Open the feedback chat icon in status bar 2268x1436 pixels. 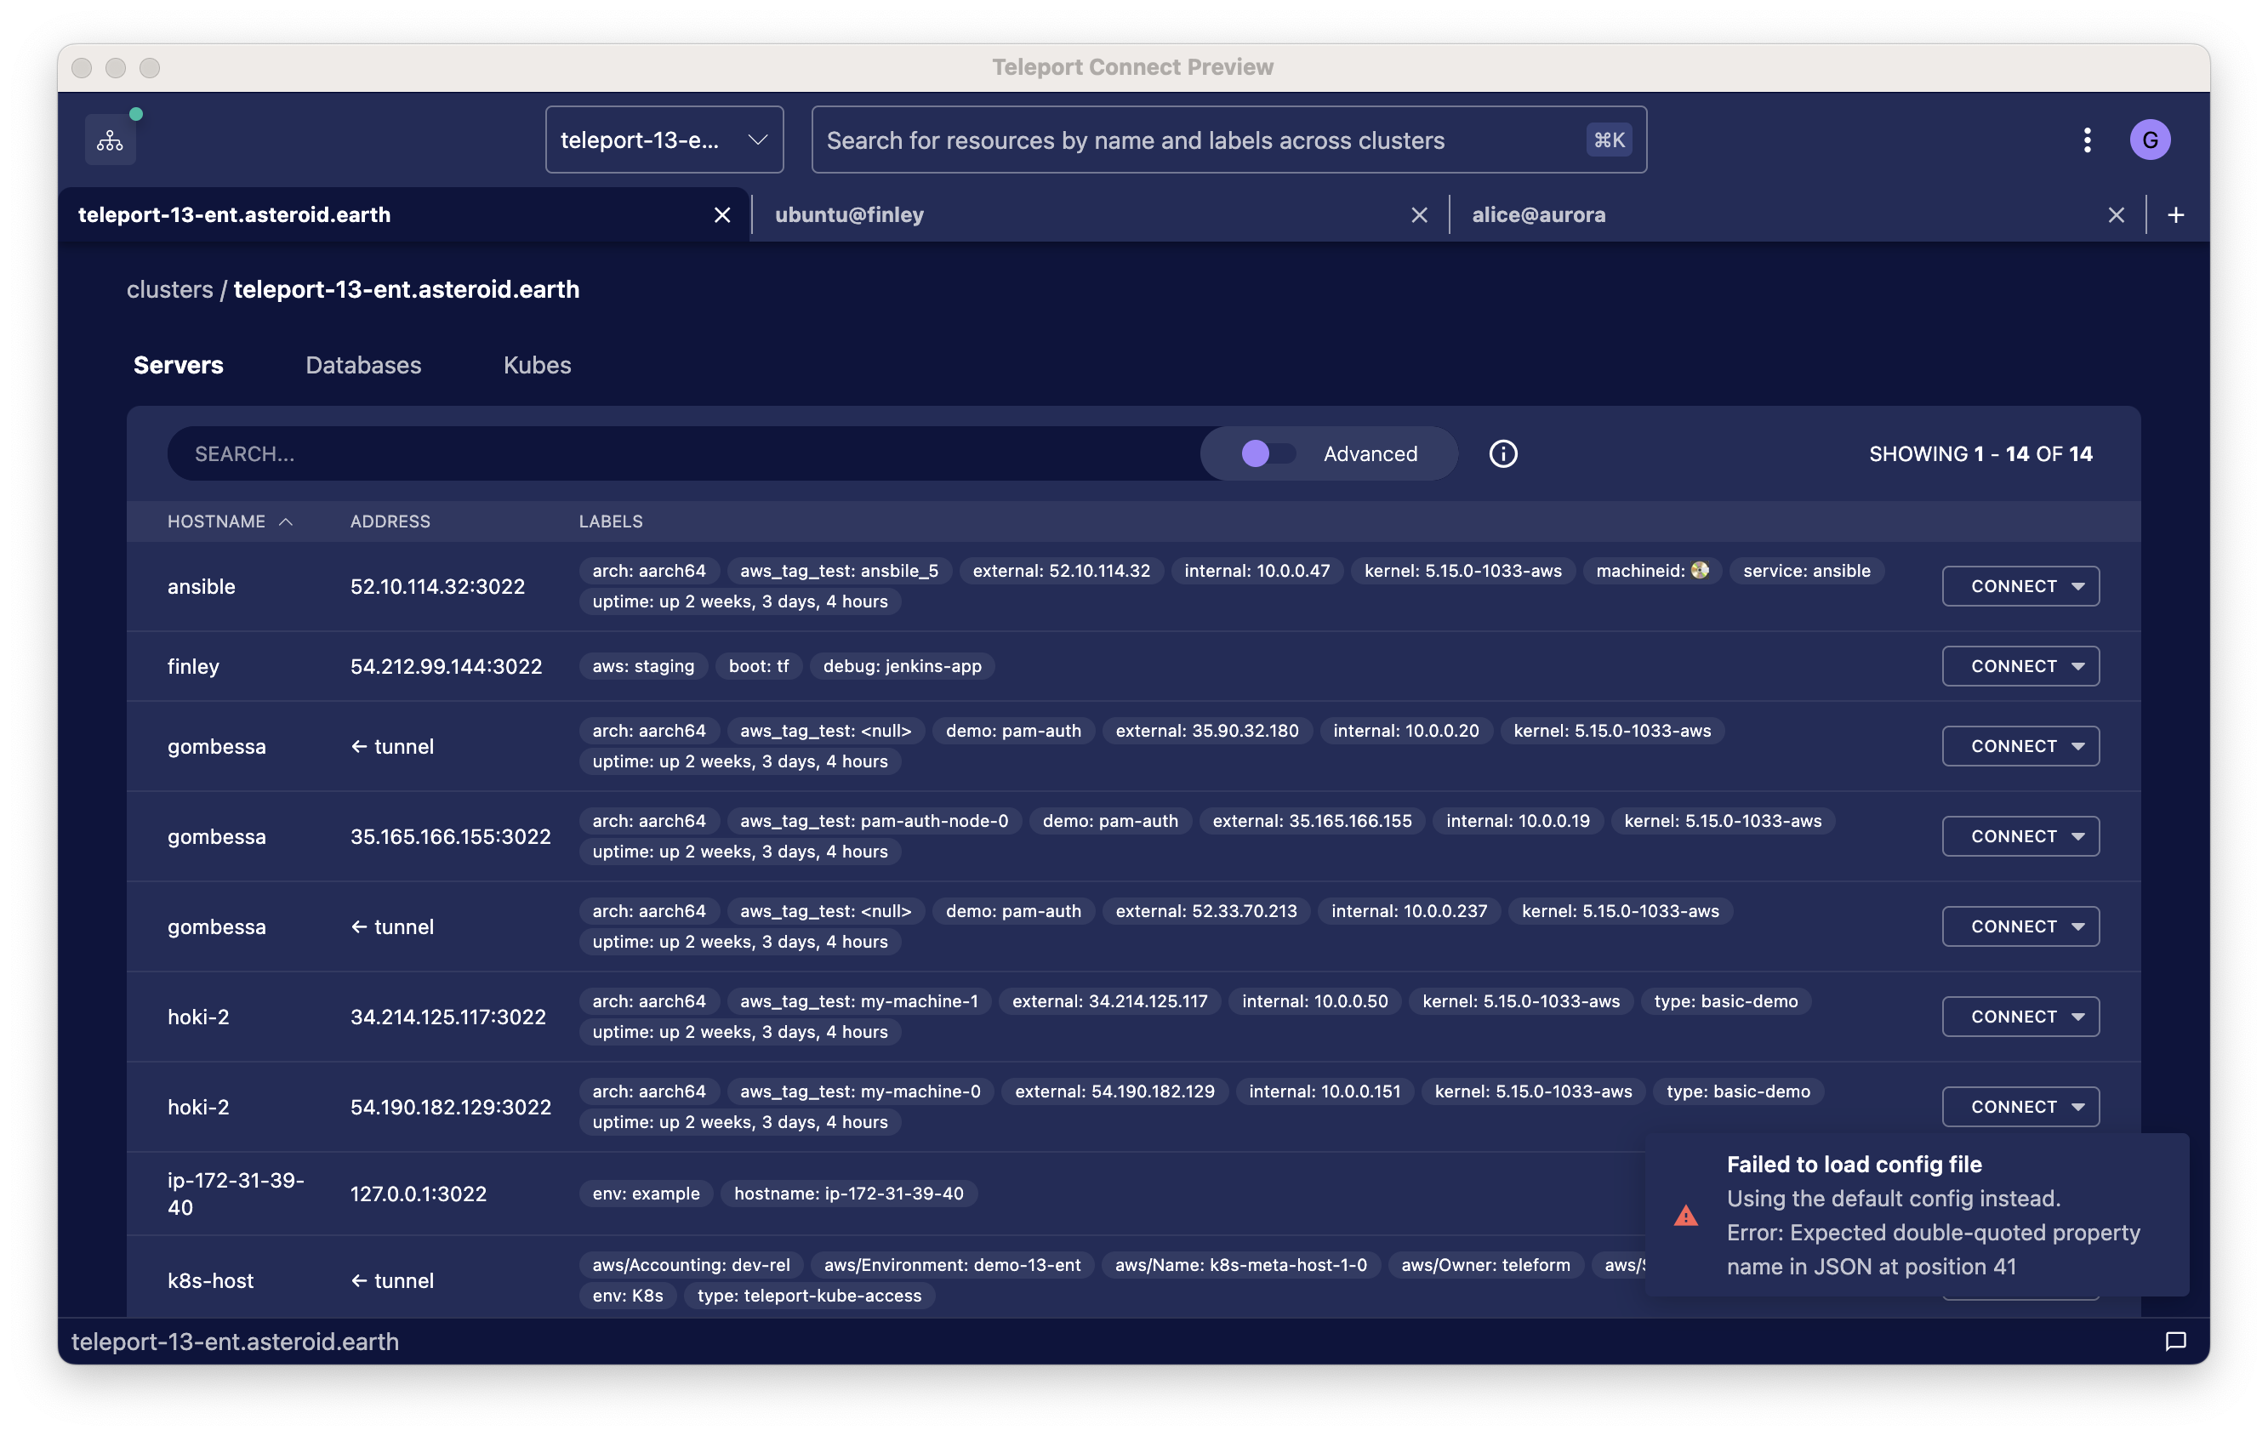click(x=2174, y=1341)
